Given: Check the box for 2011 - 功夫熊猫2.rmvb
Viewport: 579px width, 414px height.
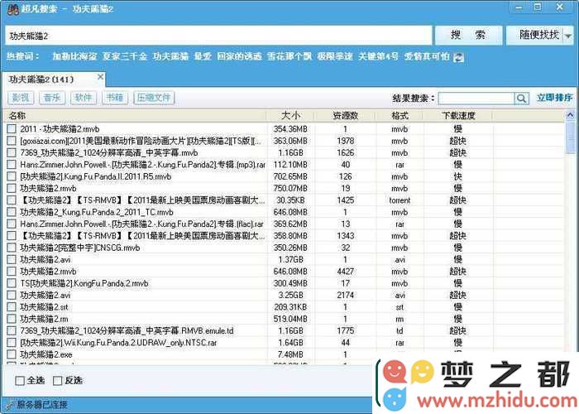Looking at the screenshot, I should click(x=12, y=129).
